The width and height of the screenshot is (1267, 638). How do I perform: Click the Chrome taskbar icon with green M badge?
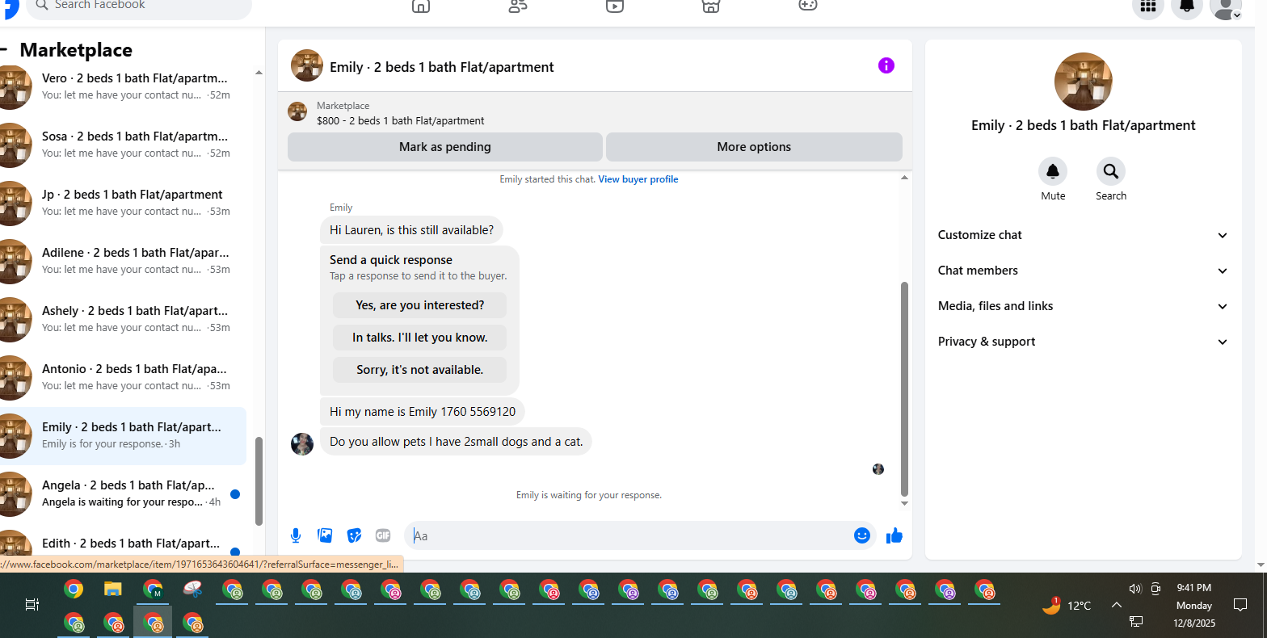pos(153,590)
